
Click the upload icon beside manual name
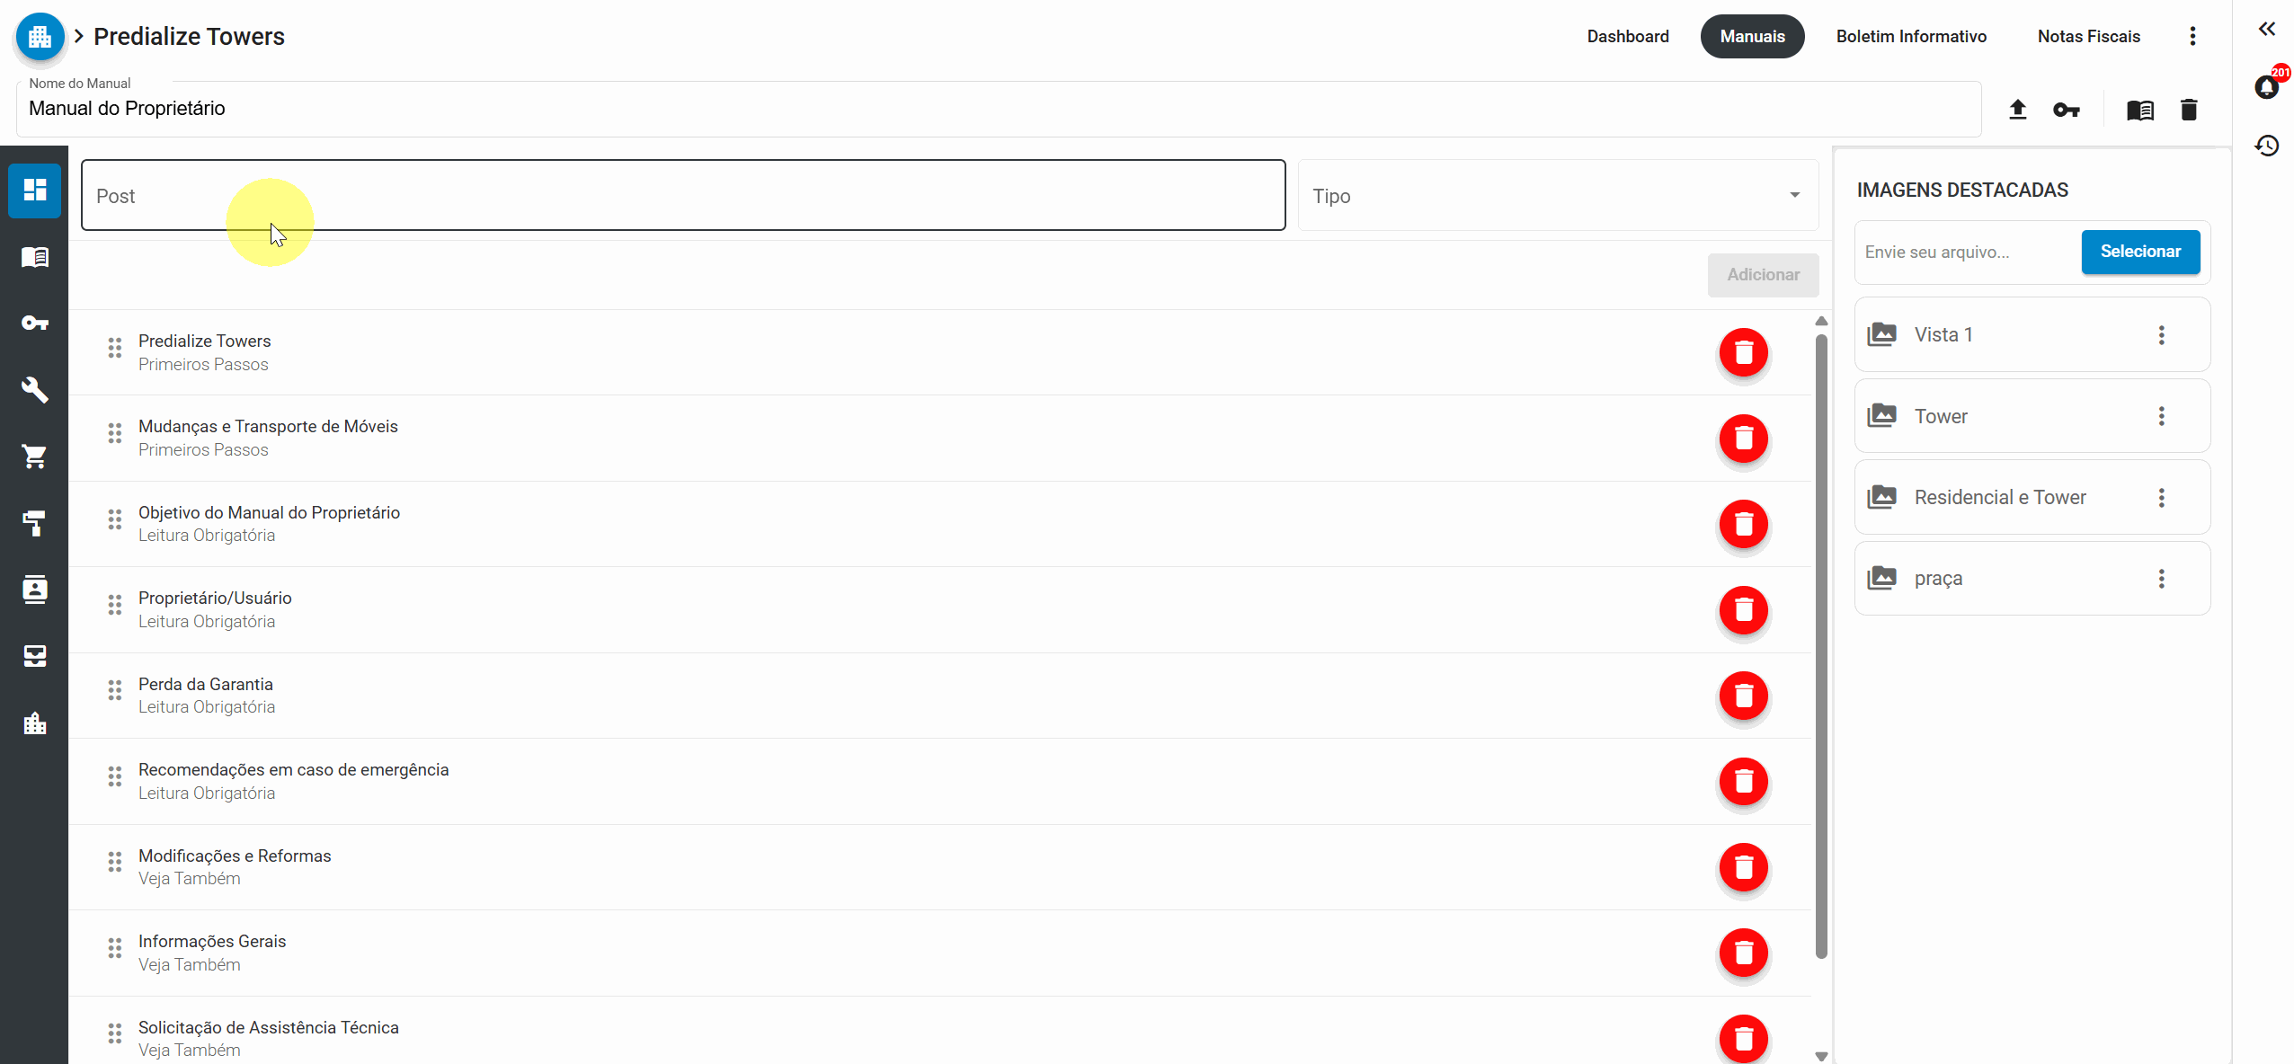pos(2017,110)
